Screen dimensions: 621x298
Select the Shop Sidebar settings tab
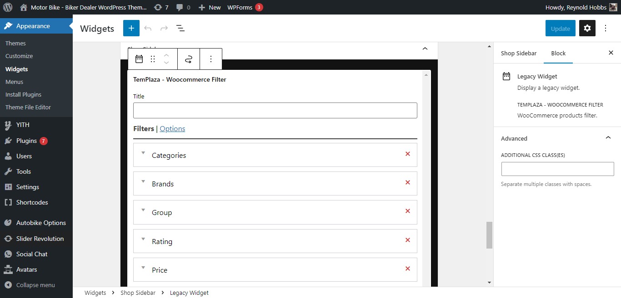pos(519,53)
